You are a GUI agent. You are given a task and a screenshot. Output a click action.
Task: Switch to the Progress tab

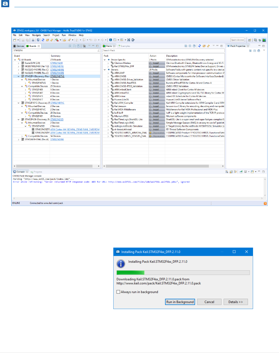pyautogui.click(x=36, y=172)
